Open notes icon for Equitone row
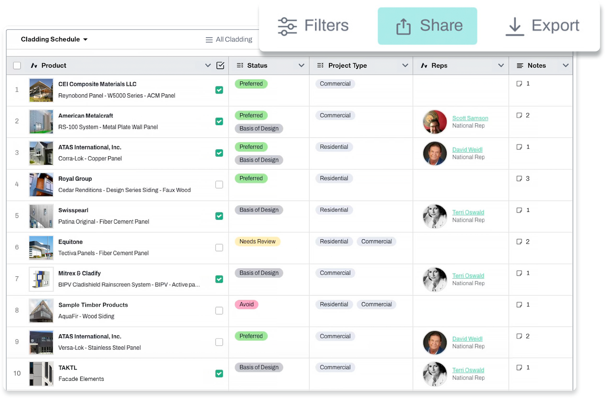This screenshot has height=398, width=605. 519,242
